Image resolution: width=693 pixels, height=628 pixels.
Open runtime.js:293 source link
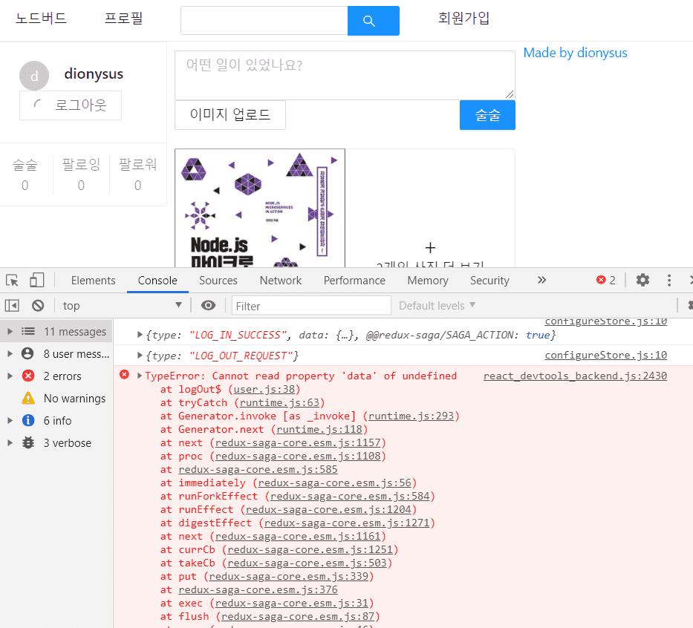tap(411, 416)
